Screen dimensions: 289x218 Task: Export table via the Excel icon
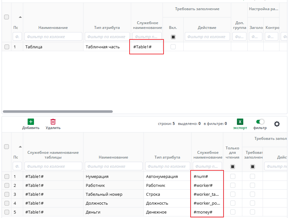(x=240, y=122)
